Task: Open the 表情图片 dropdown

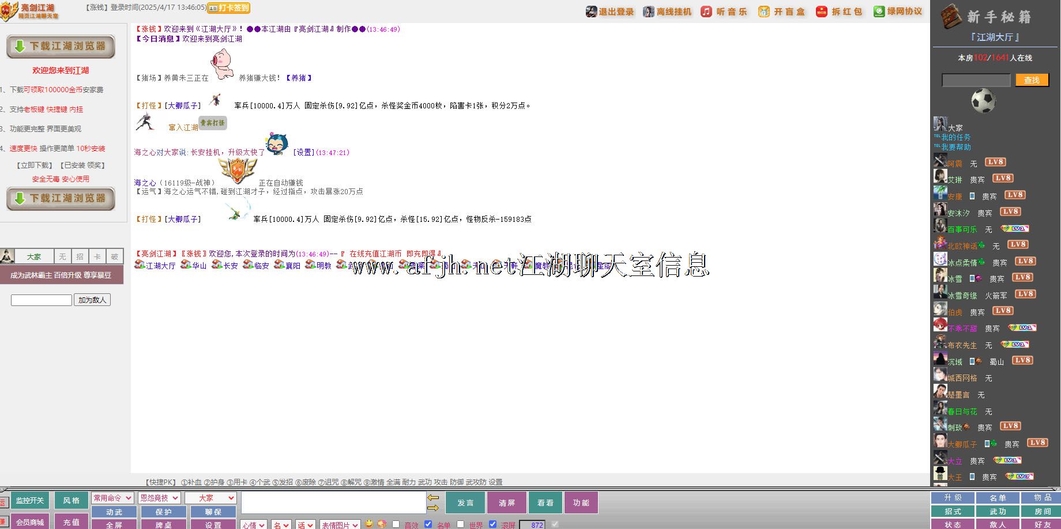Action: [340, 525]
